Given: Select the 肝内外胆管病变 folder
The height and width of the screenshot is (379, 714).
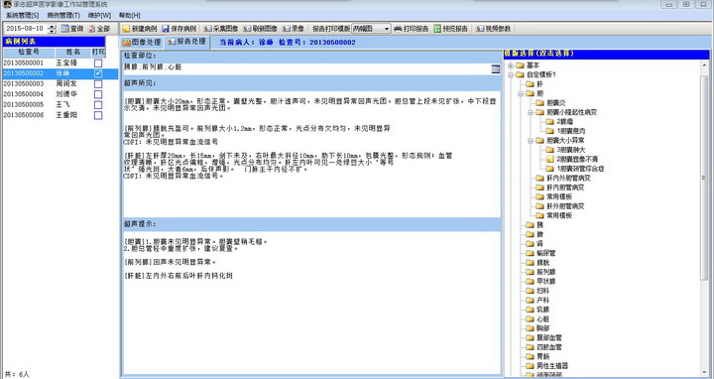Looking at the screenshot, I should click(563, 178).
